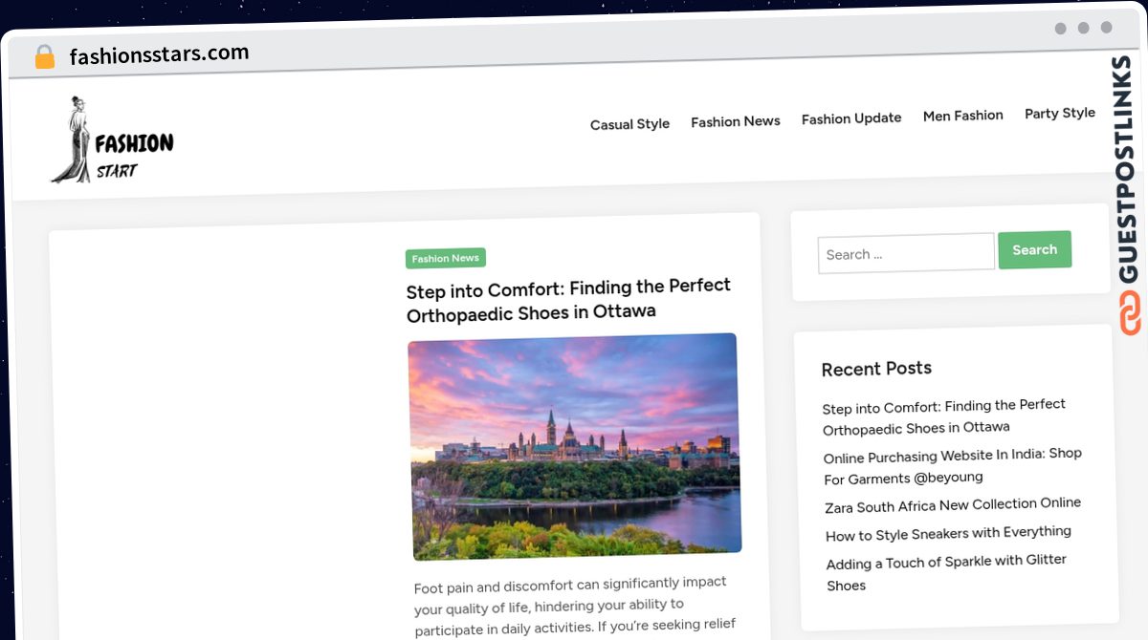This screenshot has height=640, width=1148.
Task: Select the Men Fashion menu item
Action: [963, 116]
